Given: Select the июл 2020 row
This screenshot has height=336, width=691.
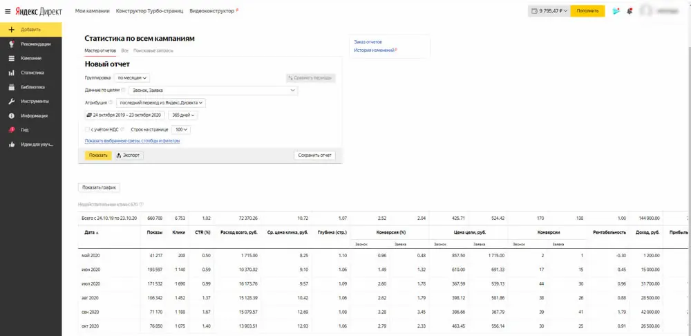Looking at the screenshot, I should (x=384, y=283).
